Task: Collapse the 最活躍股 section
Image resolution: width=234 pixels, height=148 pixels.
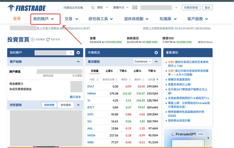Action: [x=156, y=62]
